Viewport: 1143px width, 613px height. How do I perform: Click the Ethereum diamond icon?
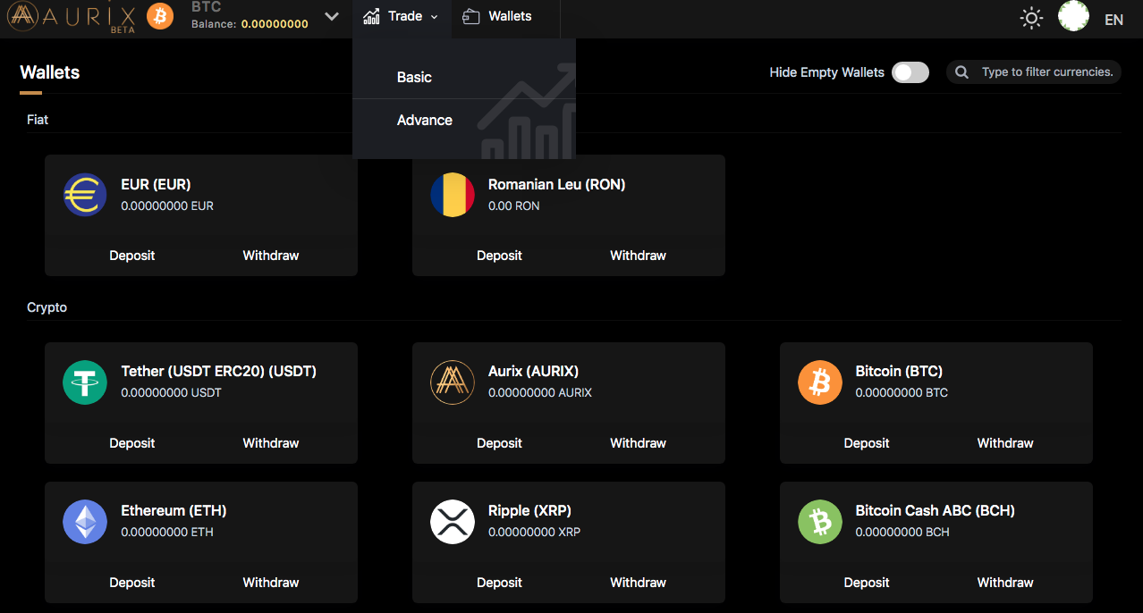click(x=85, y=522)
